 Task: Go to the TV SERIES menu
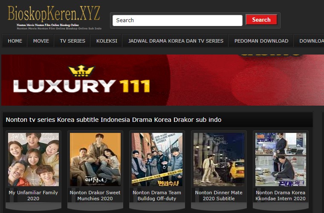72,41
